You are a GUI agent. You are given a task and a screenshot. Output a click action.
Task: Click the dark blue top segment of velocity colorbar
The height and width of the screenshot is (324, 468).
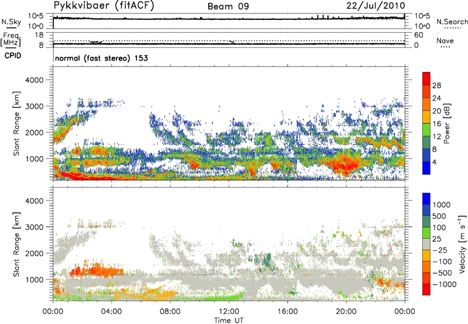click(426, 199)
